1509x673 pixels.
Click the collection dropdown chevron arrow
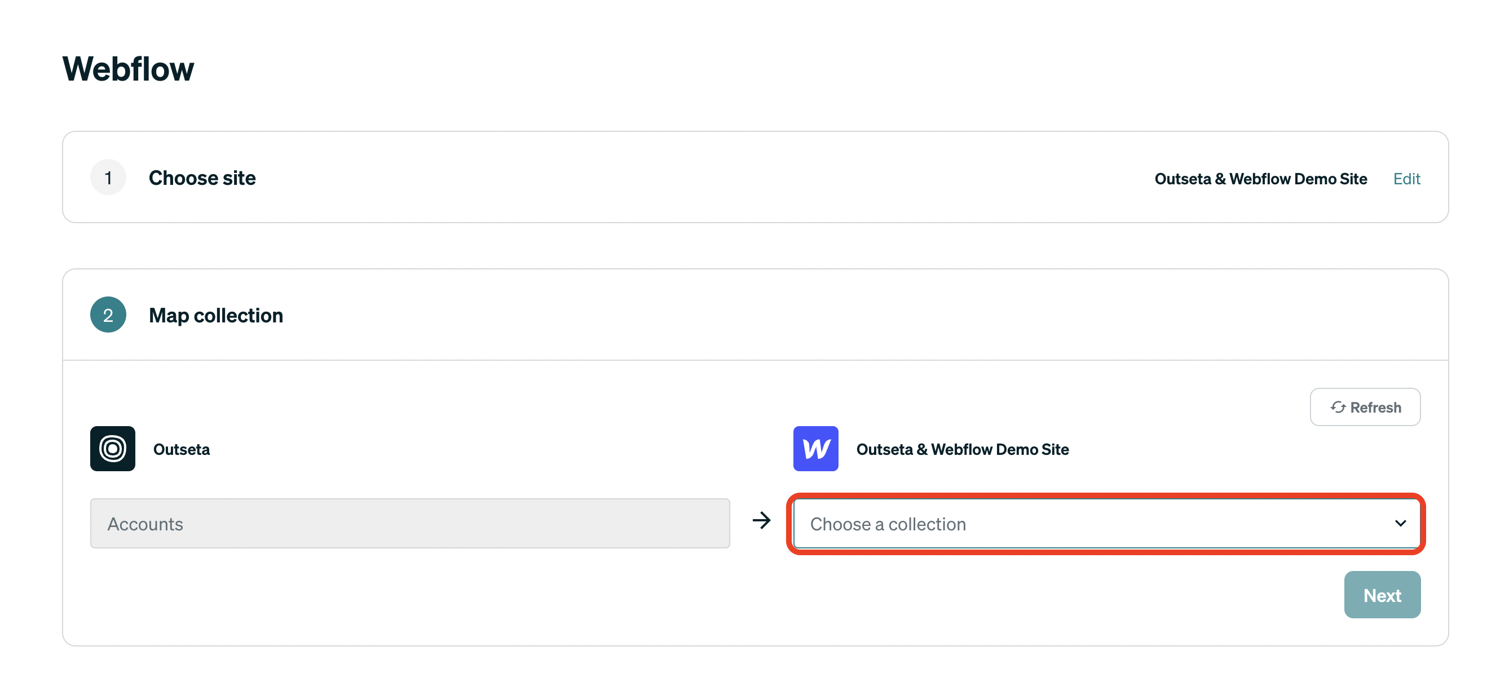click(1400, 524)
